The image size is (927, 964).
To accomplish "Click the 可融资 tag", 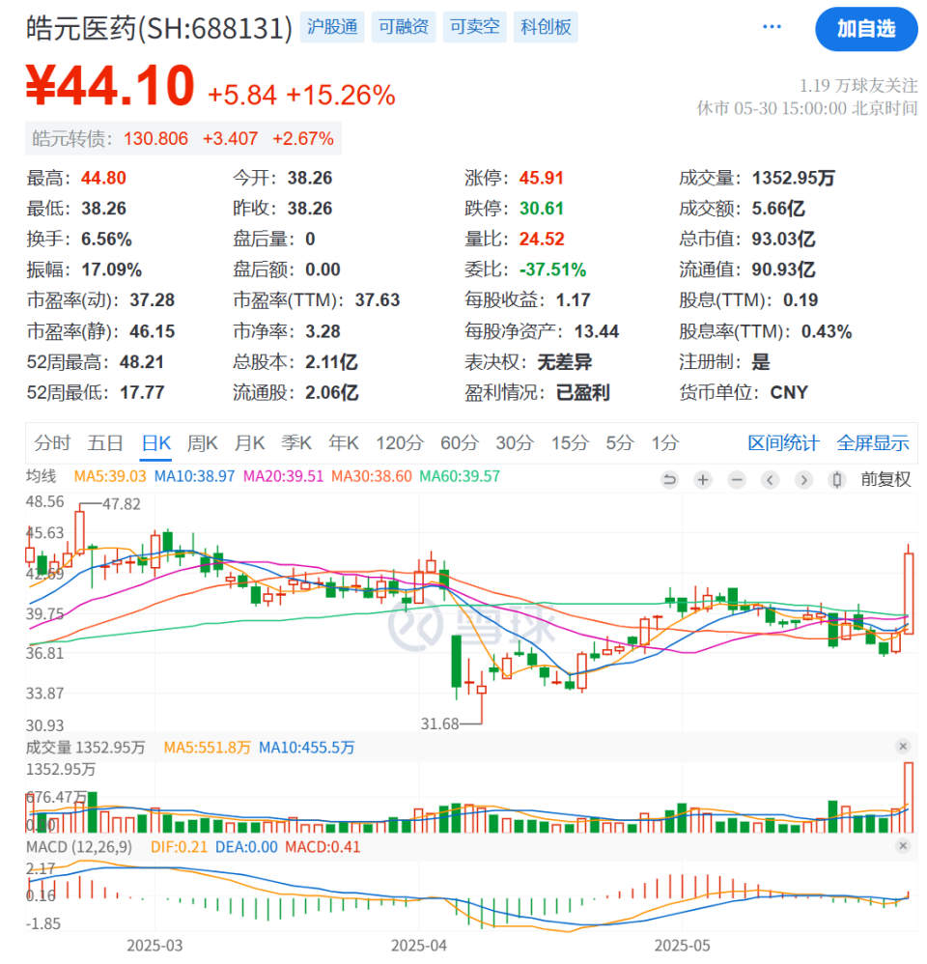I will pos(404,27).
